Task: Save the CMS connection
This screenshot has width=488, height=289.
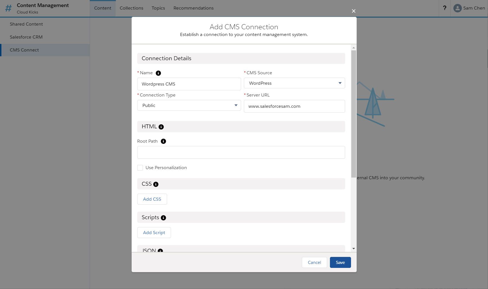Action: 340,263
